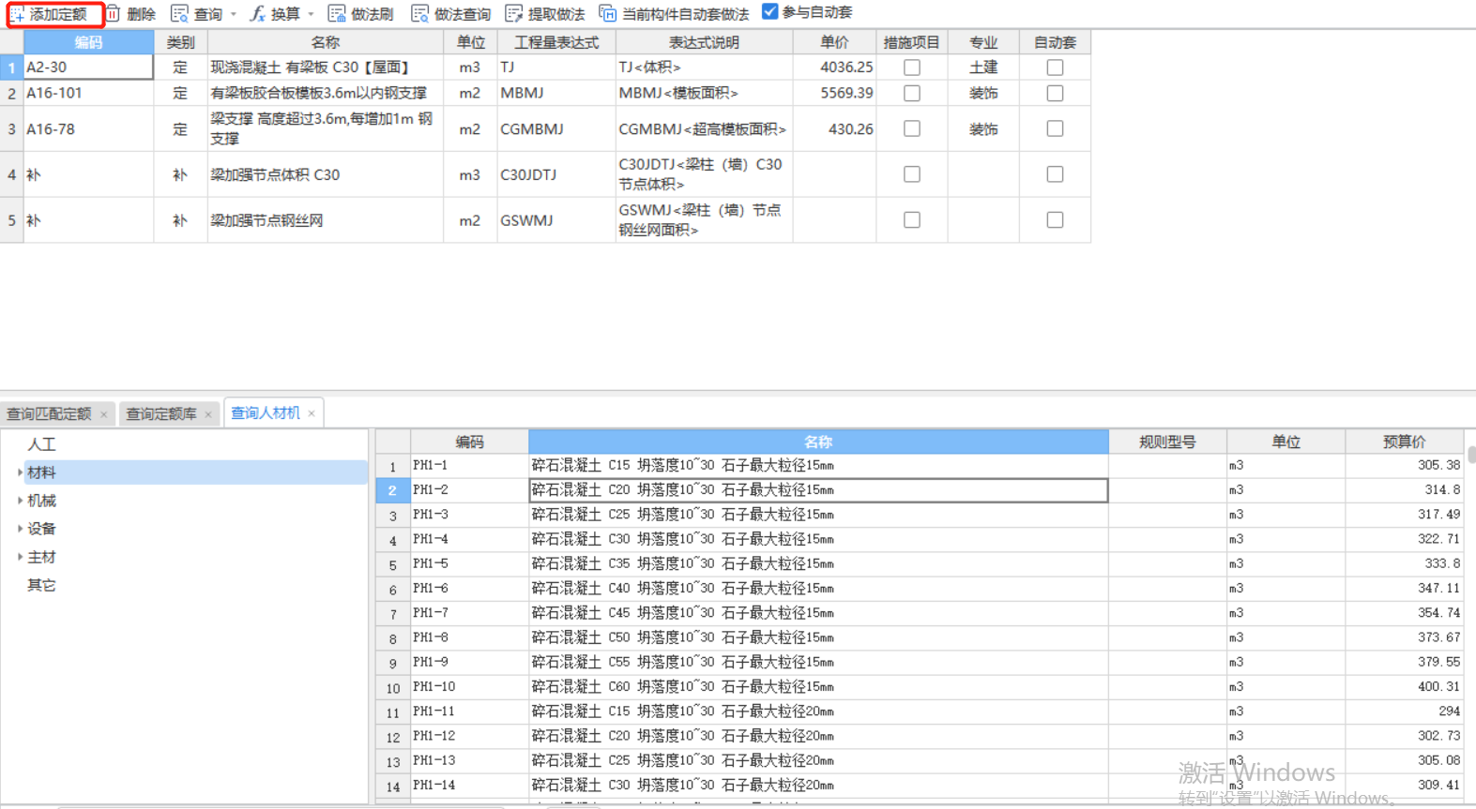
Task: Sort by the upper 编码 column header
Action: point(88,42)
